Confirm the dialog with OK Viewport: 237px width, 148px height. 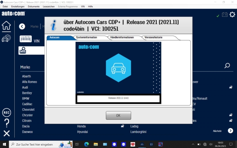pyautogui.click(x=118, y=115)
